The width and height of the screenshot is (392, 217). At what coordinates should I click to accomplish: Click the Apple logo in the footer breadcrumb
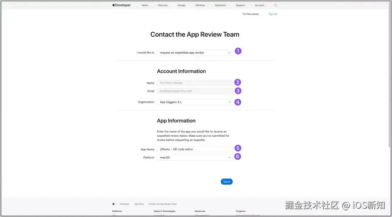114,204
